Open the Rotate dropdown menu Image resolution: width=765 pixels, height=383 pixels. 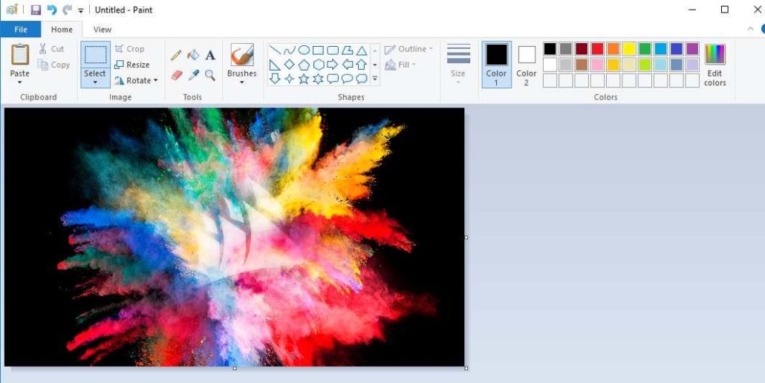137,80
